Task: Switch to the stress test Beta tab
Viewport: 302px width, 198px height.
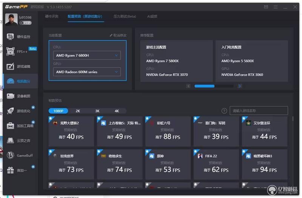Action: coord(125,16)
